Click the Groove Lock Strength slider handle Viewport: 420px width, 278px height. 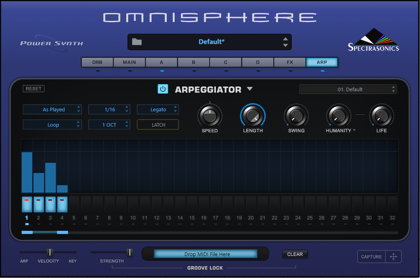pyautogui.click(x=129, y=252)
